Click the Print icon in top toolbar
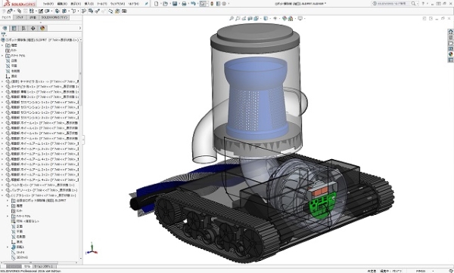454x273 pixels. pos(184,4)
